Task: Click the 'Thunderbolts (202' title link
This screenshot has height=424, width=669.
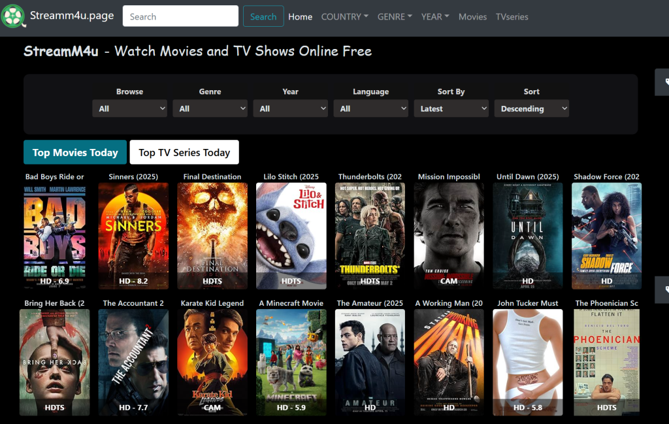Action: (x=370, y=176)
